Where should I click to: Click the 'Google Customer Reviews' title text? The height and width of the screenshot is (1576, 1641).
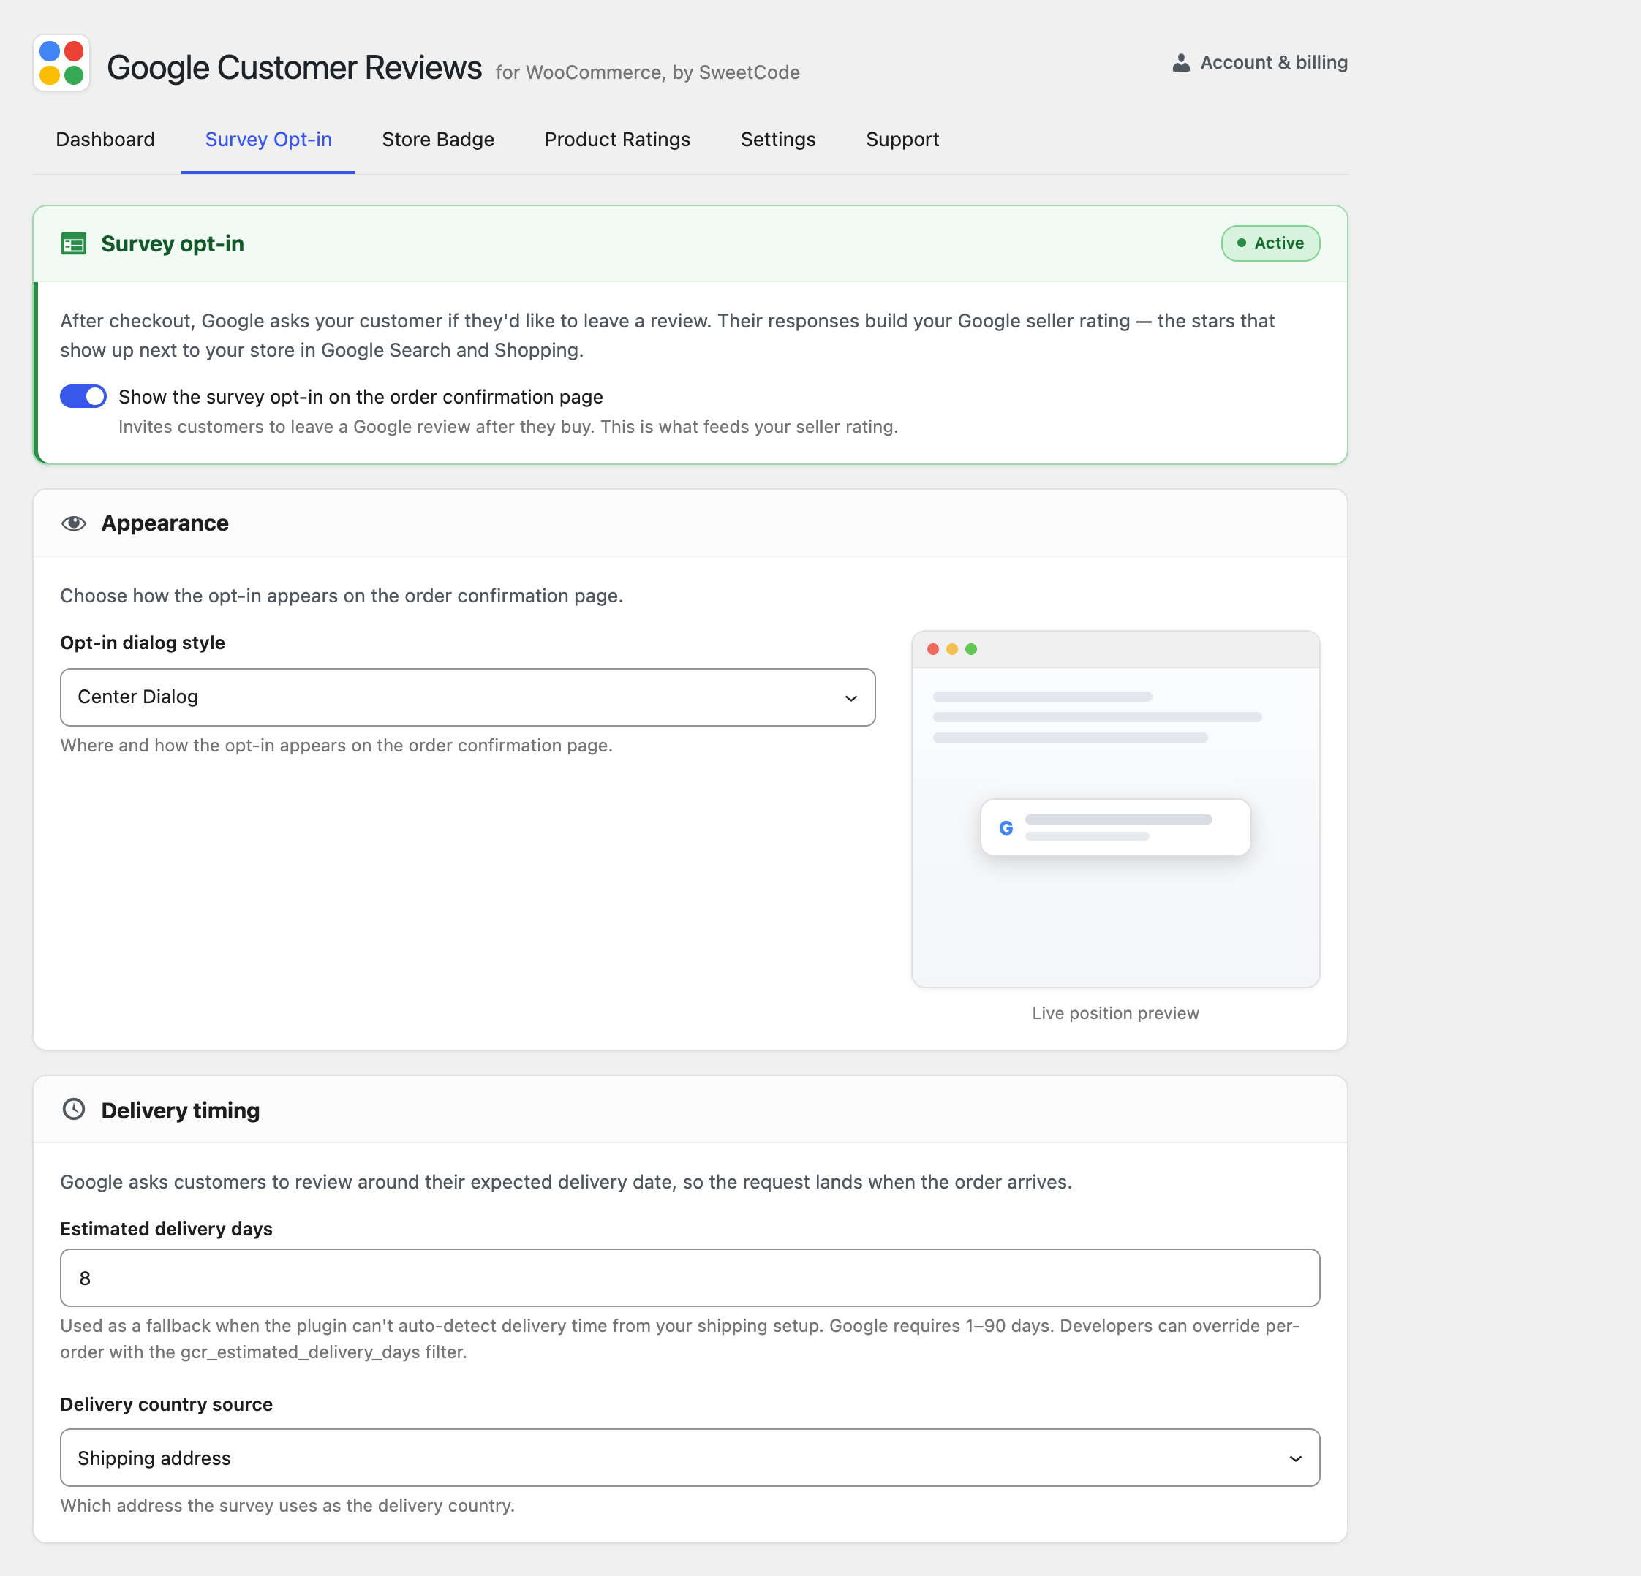pyautogui.click(x=295, y=67)
